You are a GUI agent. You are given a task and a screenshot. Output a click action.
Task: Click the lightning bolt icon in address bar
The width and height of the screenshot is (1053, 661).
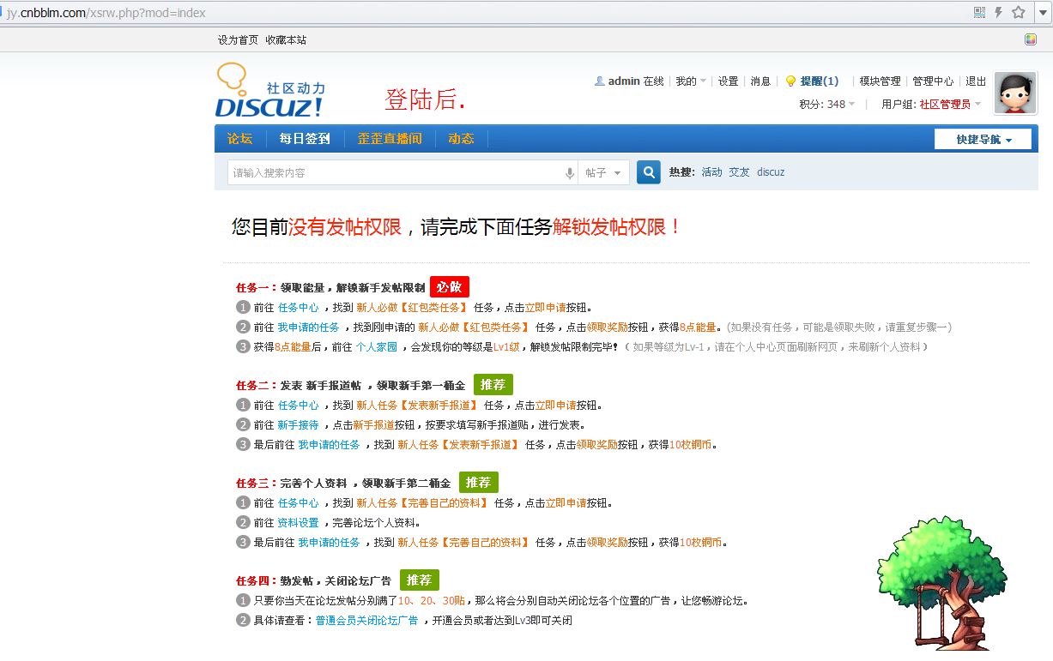(998, 12)
